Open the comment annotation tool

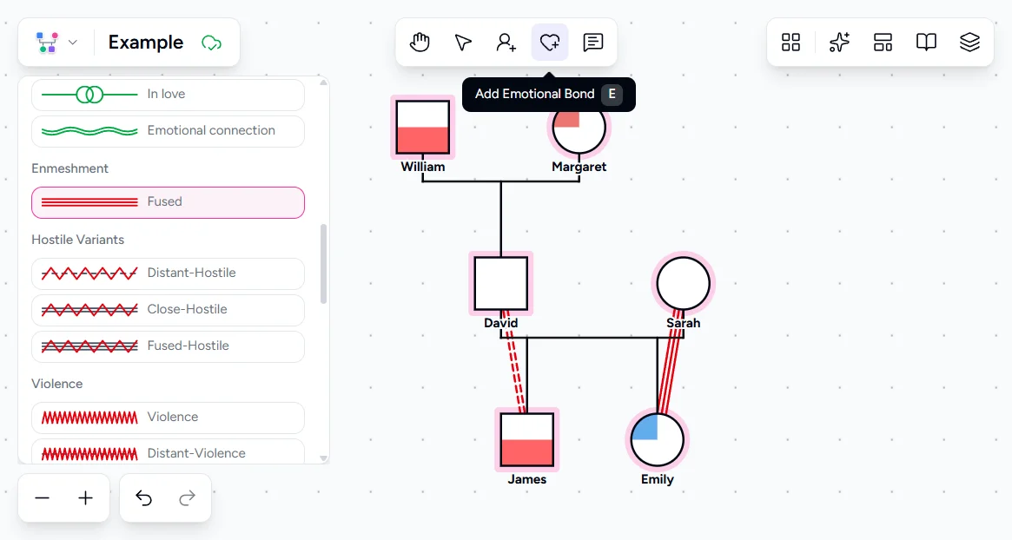593,43
